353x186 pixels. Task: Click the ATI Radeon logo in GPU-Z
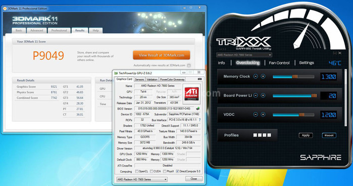[191, 94]
